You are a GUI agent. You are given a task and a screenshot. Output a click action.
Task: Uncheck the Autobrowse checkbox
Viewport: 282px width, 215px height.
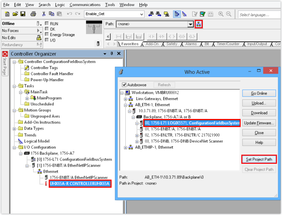tap(124, 85)
